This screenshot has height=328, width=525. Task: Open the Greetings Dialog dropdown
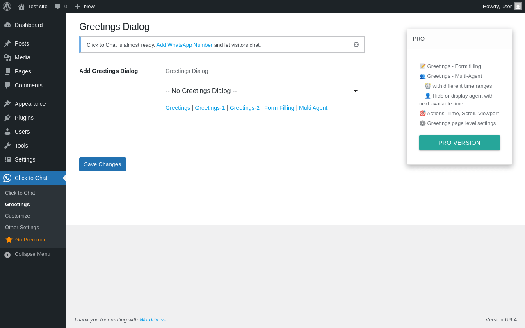[x=262, y=91]
